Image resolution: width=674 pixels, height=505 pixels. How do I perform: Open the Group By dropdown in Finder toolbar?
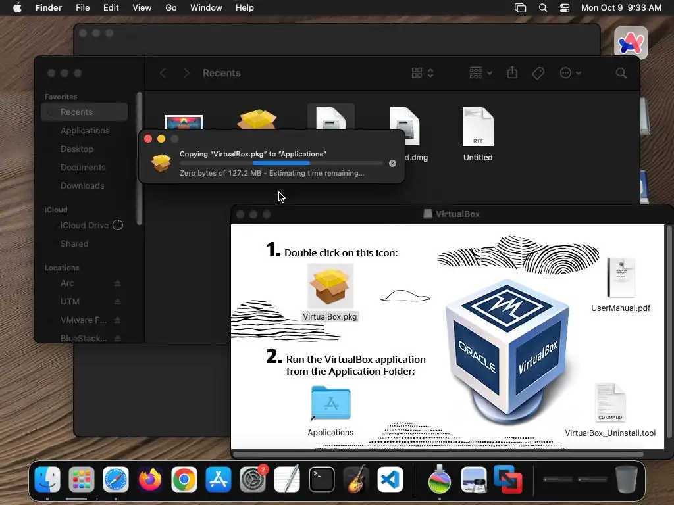(480, 73)
